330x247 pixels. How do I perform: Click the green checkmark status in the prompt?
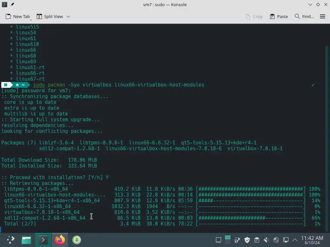point(313,85)
